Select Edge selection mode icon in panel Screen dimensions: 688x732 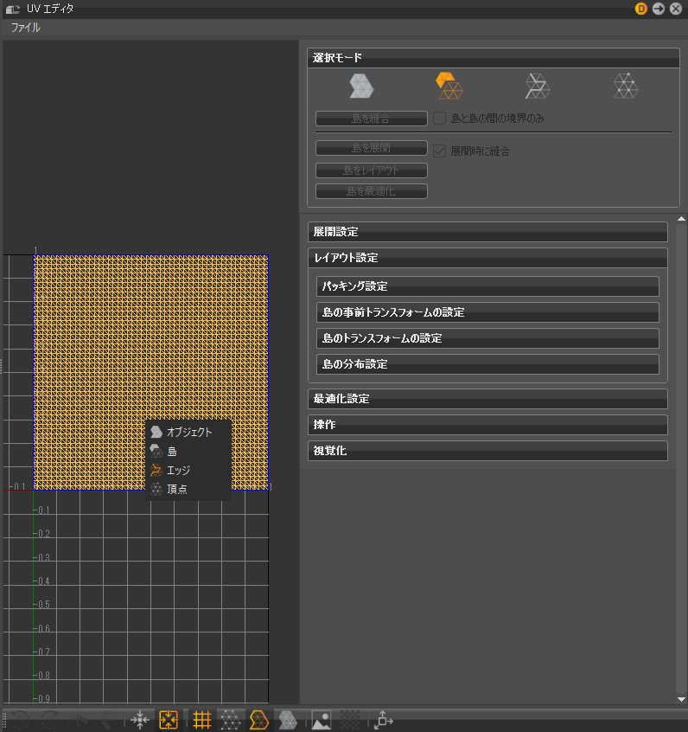pyautogui.click(x=538, y=86)
